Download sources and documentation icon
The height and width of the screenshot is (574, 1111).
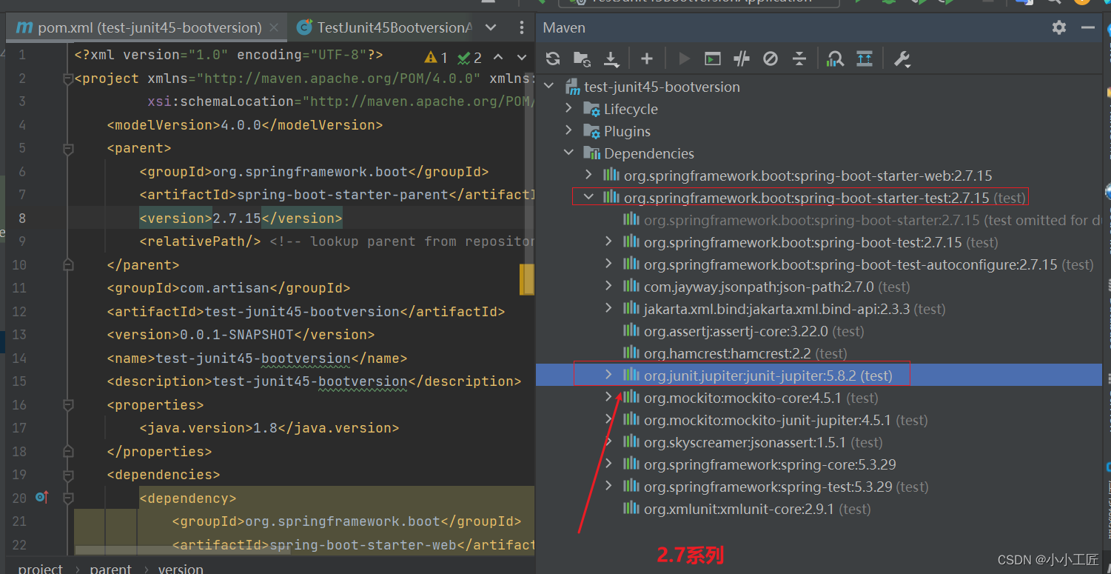coord(611,59)
